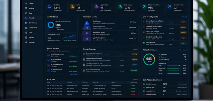Click 'Sensitive Data' governance row

[x=165, y=88]
